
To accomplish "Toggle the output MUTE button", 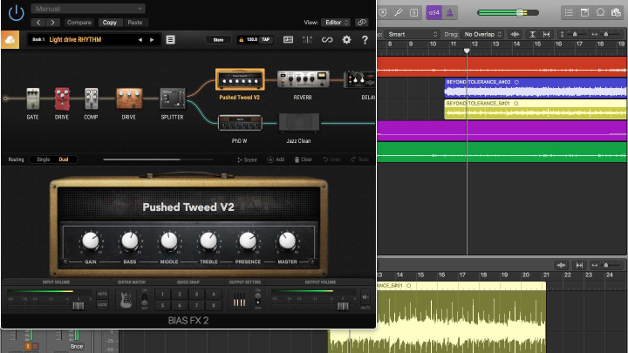I will [365, 299].
